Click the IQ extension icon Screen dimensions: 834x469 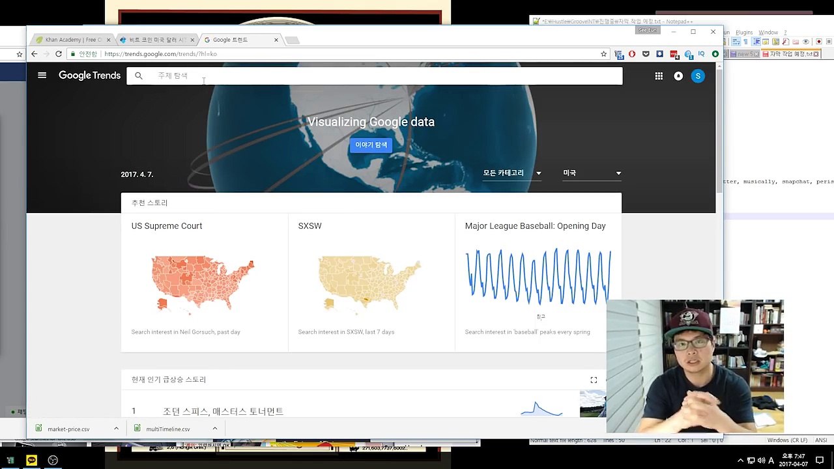click(702, 53)
